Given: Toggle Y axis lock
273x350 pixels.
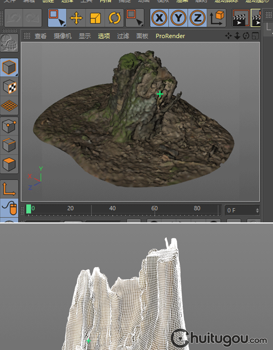Looking at the screenshot, I should click(x=178, y=18).
